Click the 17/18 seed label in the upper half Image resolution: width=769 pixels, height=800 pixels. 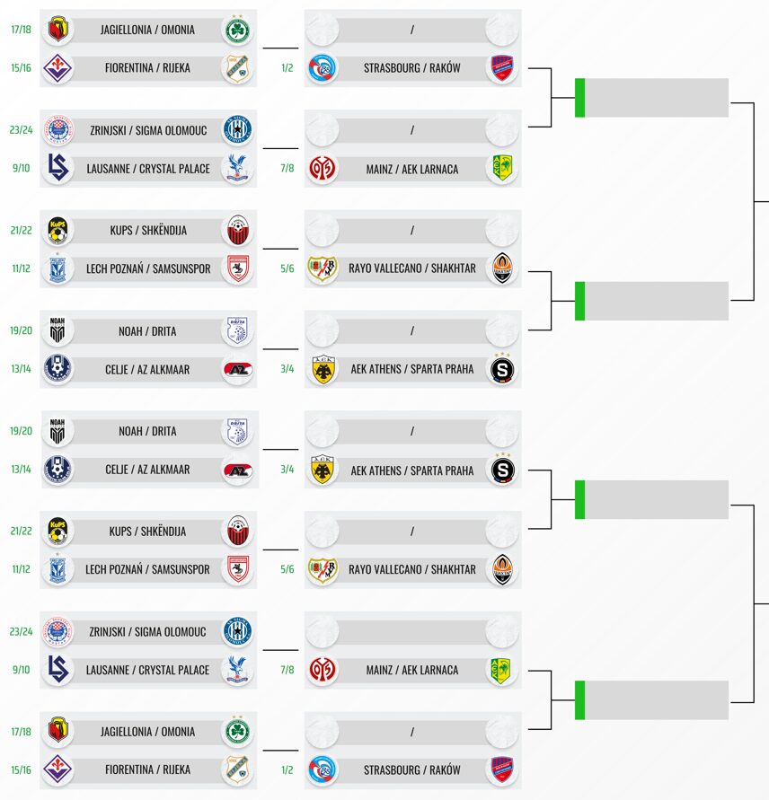[20, 30]
